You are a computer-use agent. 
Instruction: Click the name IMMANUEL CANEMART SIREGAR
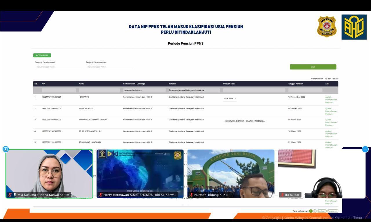point(93,120)
